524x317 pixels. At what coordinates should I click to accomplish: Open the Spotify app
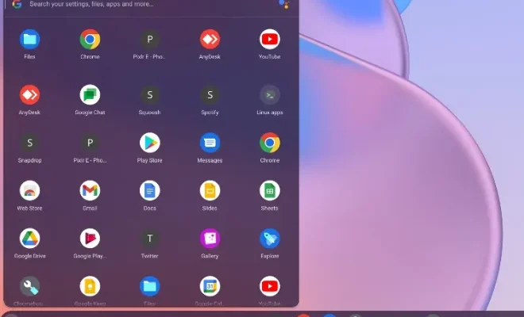click(x=210, y=95)
